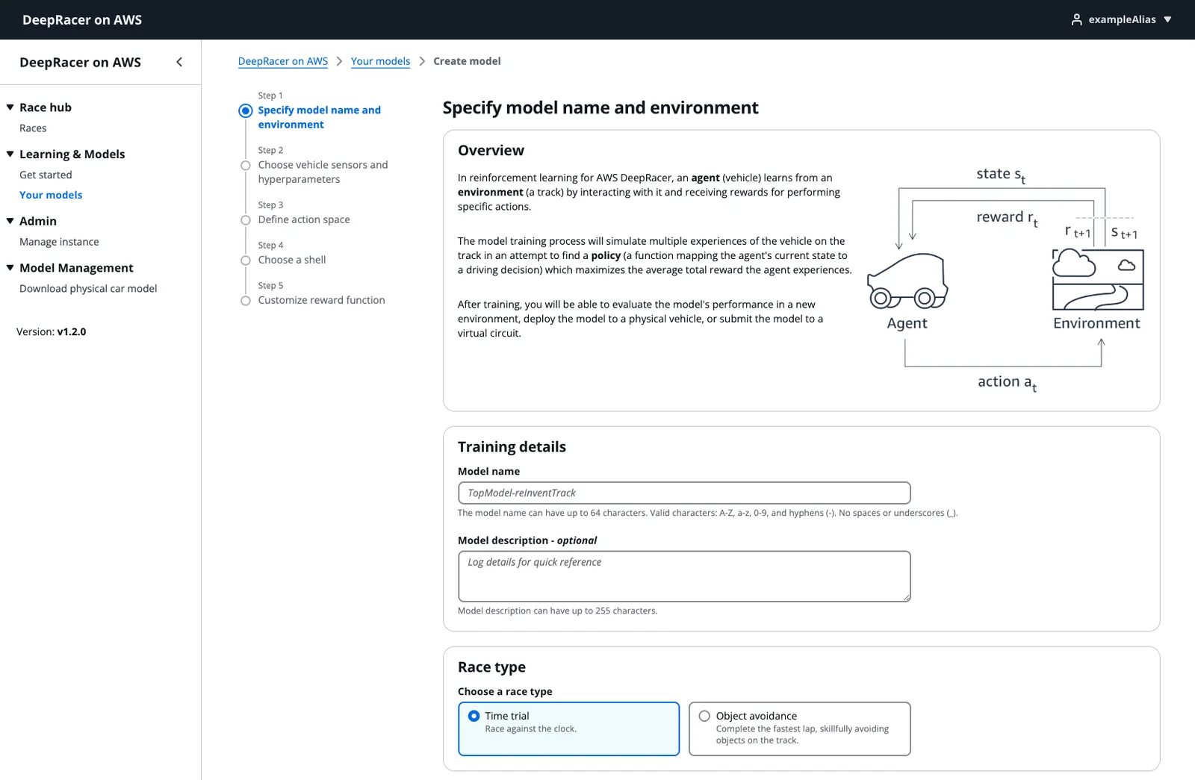Click the Agent car icon in diagram
The height and width of the screenshot is (780, 1195).
pos(907,281)
